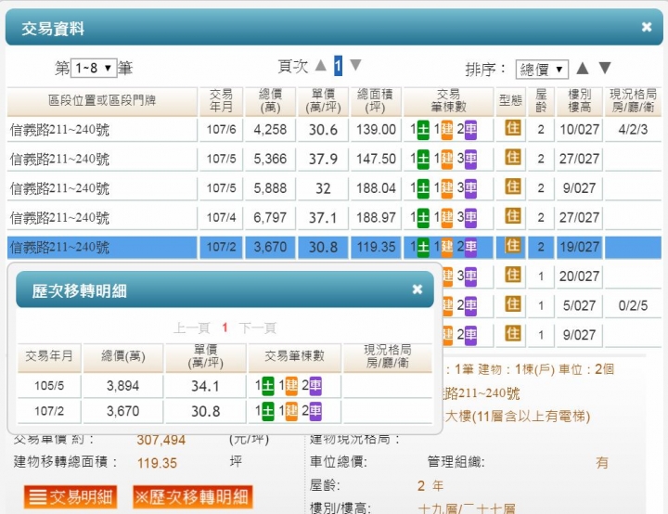Image resolution: width=668 pixels, height=514 pixels.
Task: Click the 區段位置或區段門牌 column header
Action: pos(102,101)
